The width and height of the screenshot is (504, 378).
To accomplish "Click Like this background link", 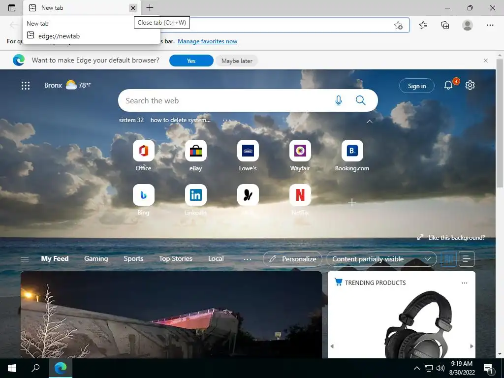I will point(451,238).
